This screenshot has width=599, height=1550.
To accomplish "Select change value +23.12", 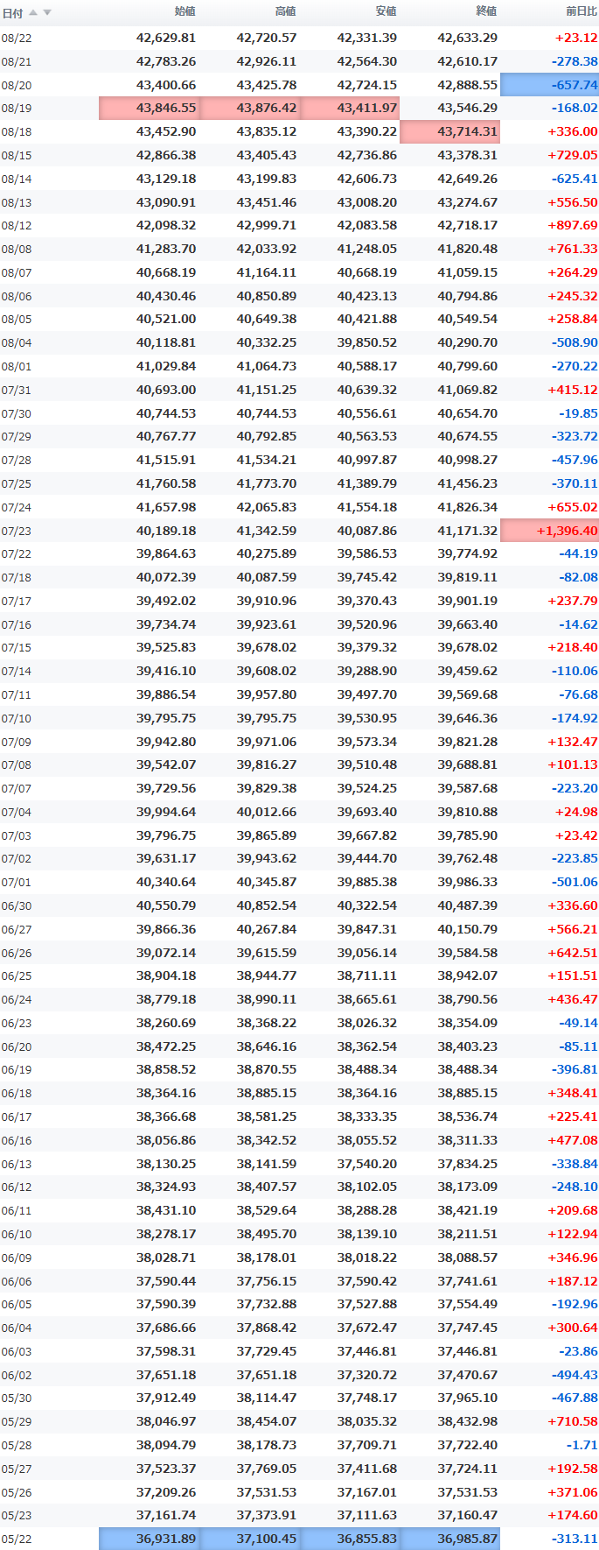I will pyautogui.click(x=576, y=38).
